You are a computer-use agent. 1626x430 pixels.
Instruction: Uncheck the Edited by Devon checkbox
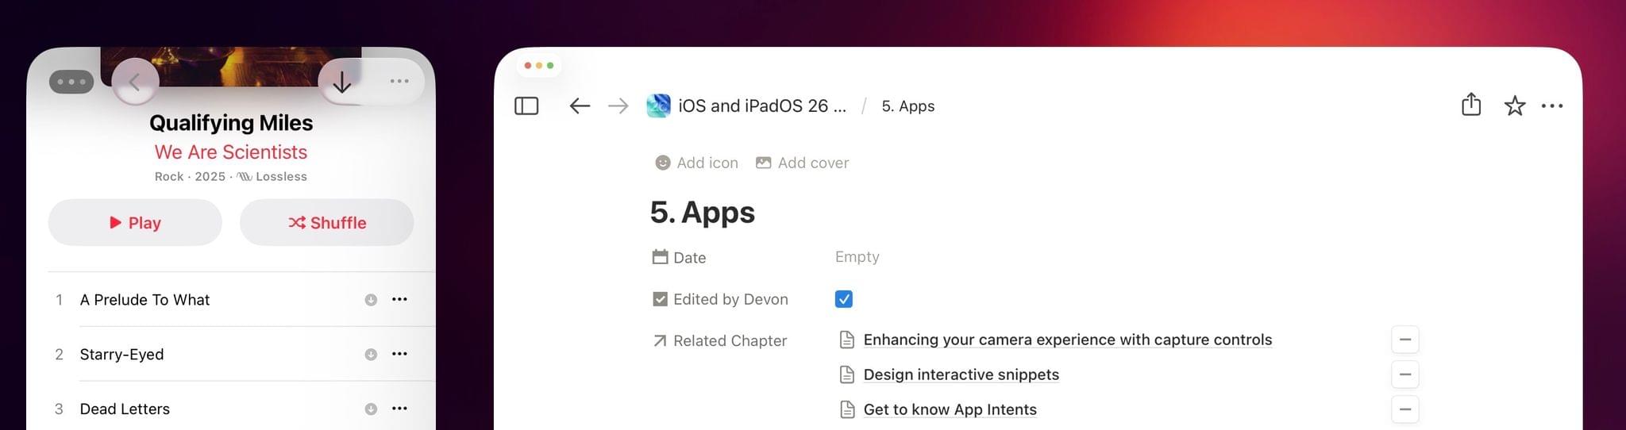point(843,299)
